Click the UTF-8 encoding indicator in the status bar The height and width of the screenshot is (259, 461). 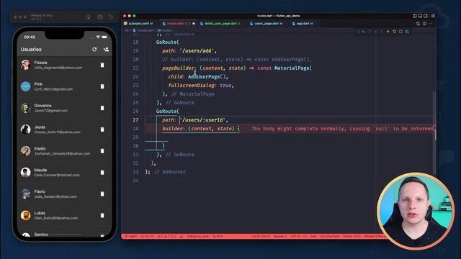[x=295, y=237]
